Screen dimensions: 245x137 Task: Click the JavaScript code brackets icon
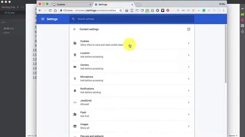[x=75, y=102]
